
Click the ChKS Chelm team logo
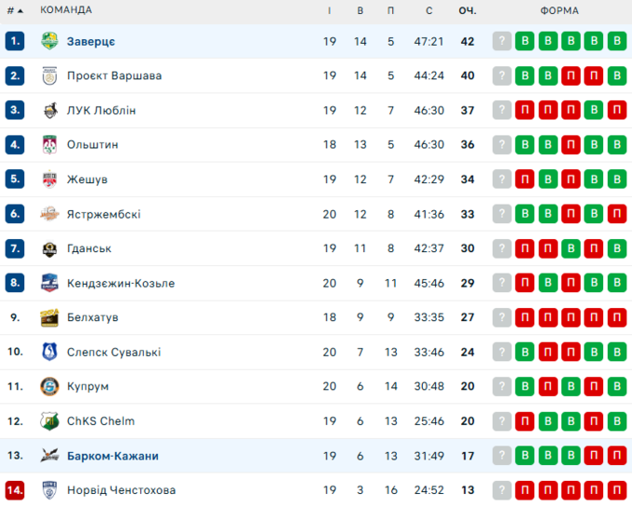pyautogui.click(x=49, y=420)
